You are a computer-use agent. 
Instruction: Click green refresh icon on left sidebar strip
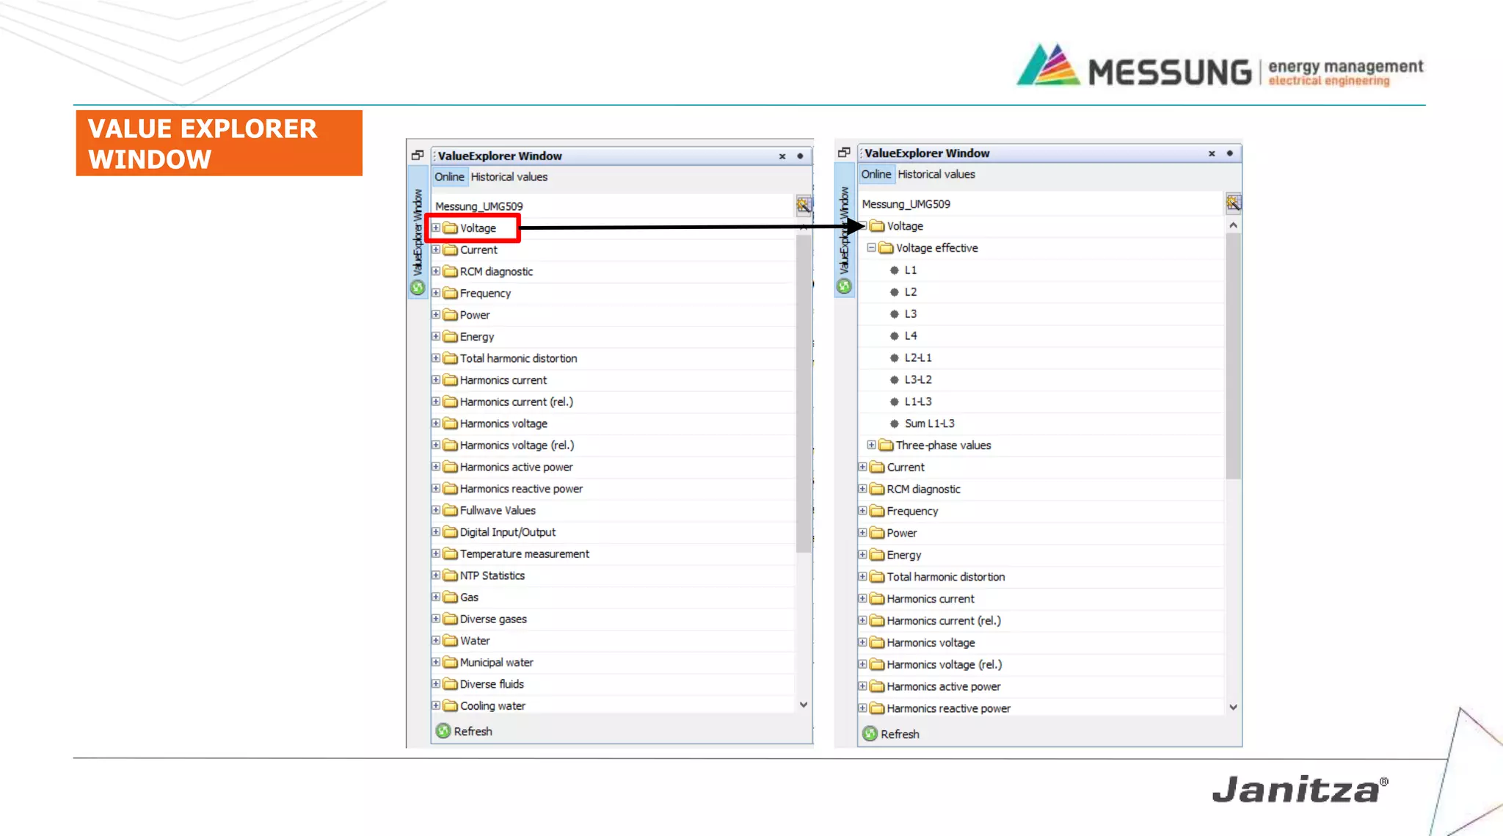pos(418,288)
